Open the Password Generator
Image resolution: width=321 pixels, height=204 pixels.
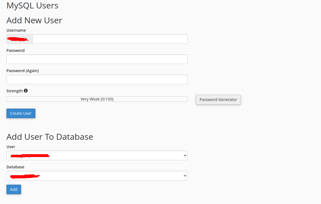click(218, 100)
